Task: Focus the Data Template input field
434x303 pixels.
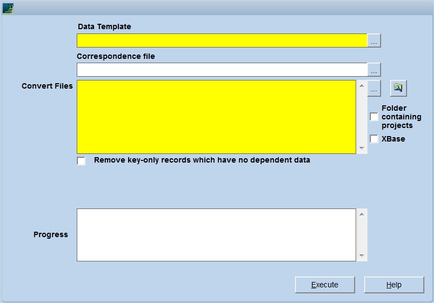Action: pos(222,41)
